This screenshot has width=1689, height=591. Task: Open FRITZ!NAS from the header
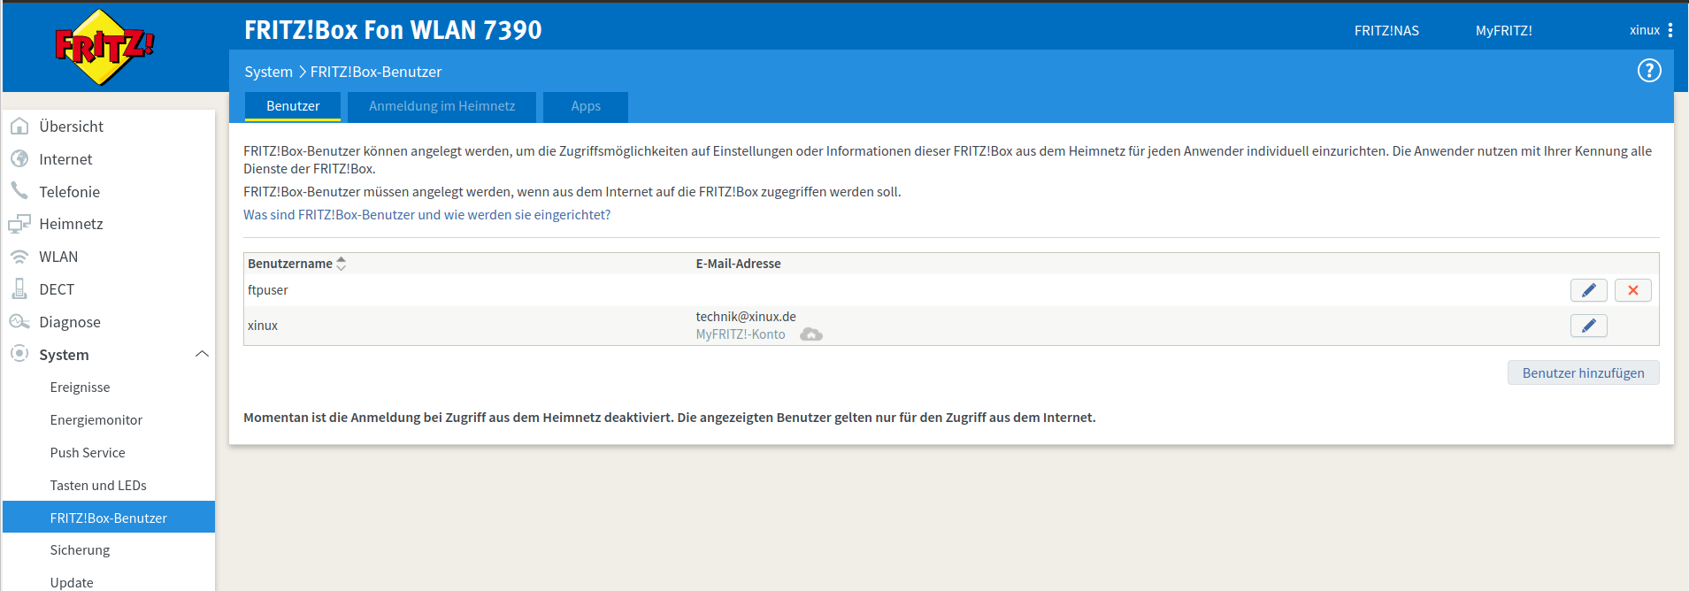(1386, 30)
